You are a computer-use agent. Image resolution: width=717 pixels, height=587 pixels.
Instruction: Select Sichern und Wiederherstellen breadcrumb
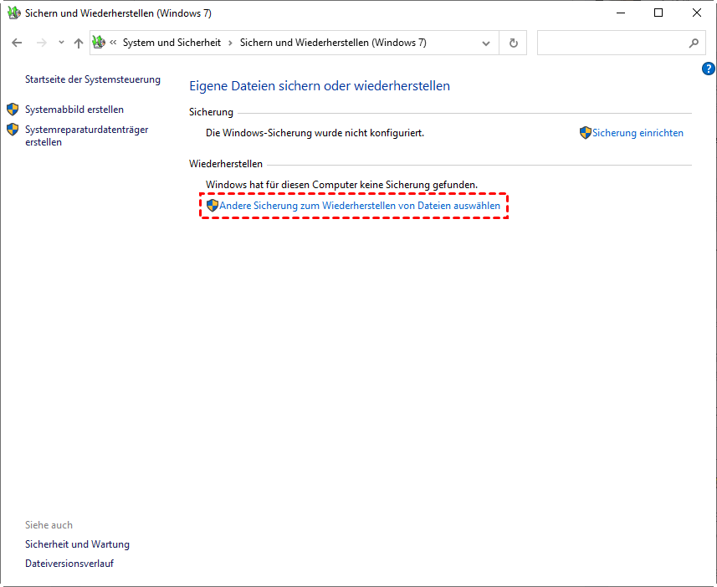pyautogui.click(x=333, y=43)
